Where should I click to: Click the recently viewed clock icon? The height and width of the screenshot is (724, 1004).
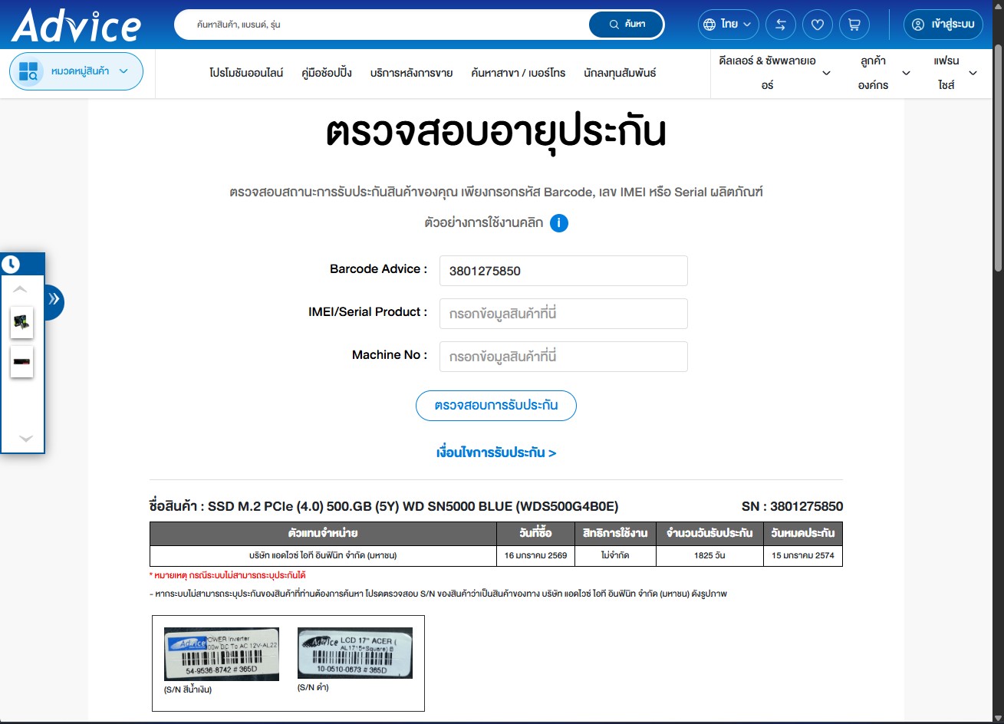coord(11,265)
